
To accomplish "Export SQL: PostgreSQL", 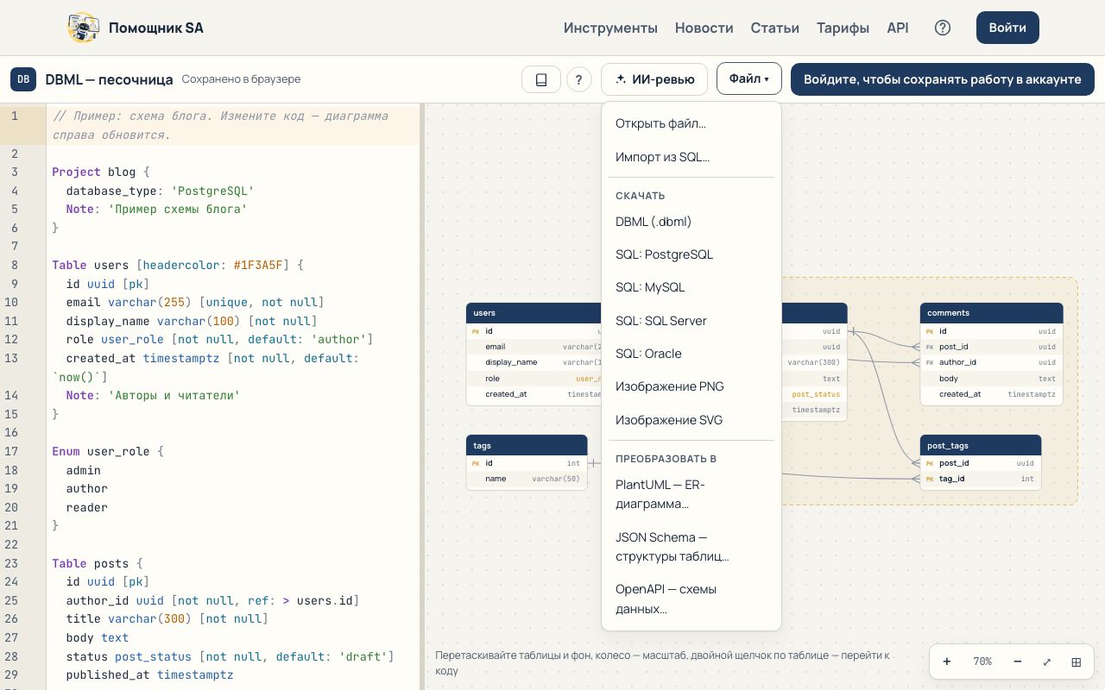I will pyautogui.click(x=691, y=254).
